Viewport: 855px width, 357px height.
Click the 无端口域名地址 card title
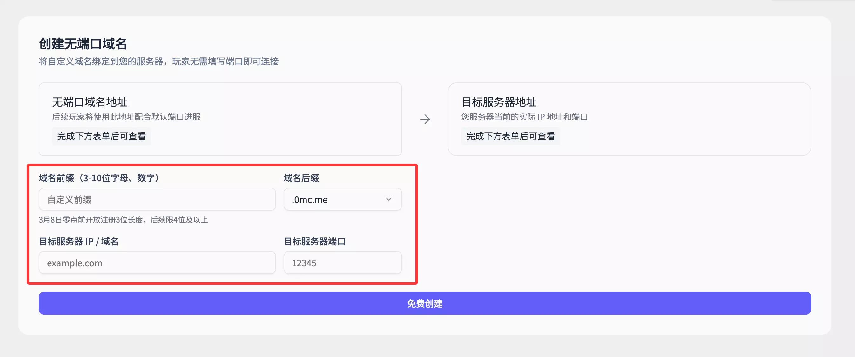[x=90, y=102]
